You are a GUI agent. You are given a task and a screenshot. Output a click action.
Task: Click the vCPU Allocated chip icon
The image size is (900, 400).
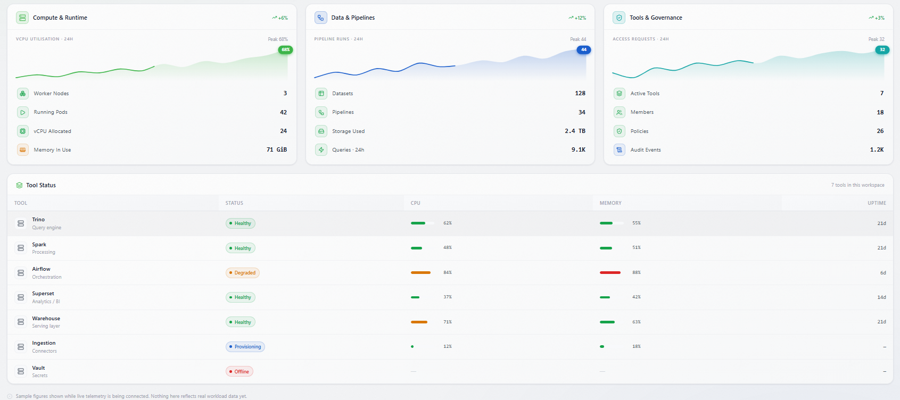(x=23, y=131)
